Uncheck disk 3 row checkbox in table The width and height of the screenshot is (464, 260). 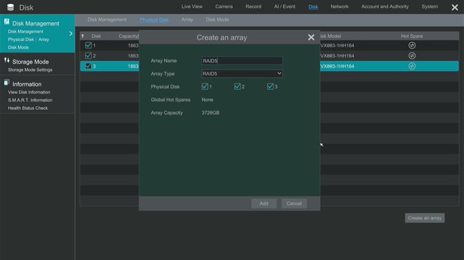tap(88, 66)
